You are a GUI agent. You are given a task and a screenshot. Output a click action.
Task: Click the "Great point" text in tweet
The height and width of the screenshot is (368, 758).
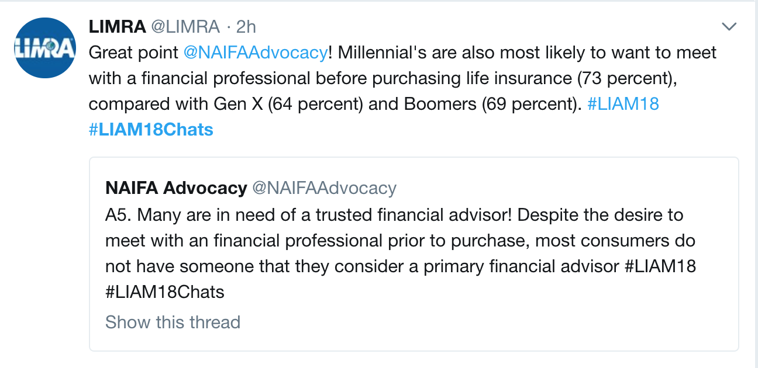point(133,52)
